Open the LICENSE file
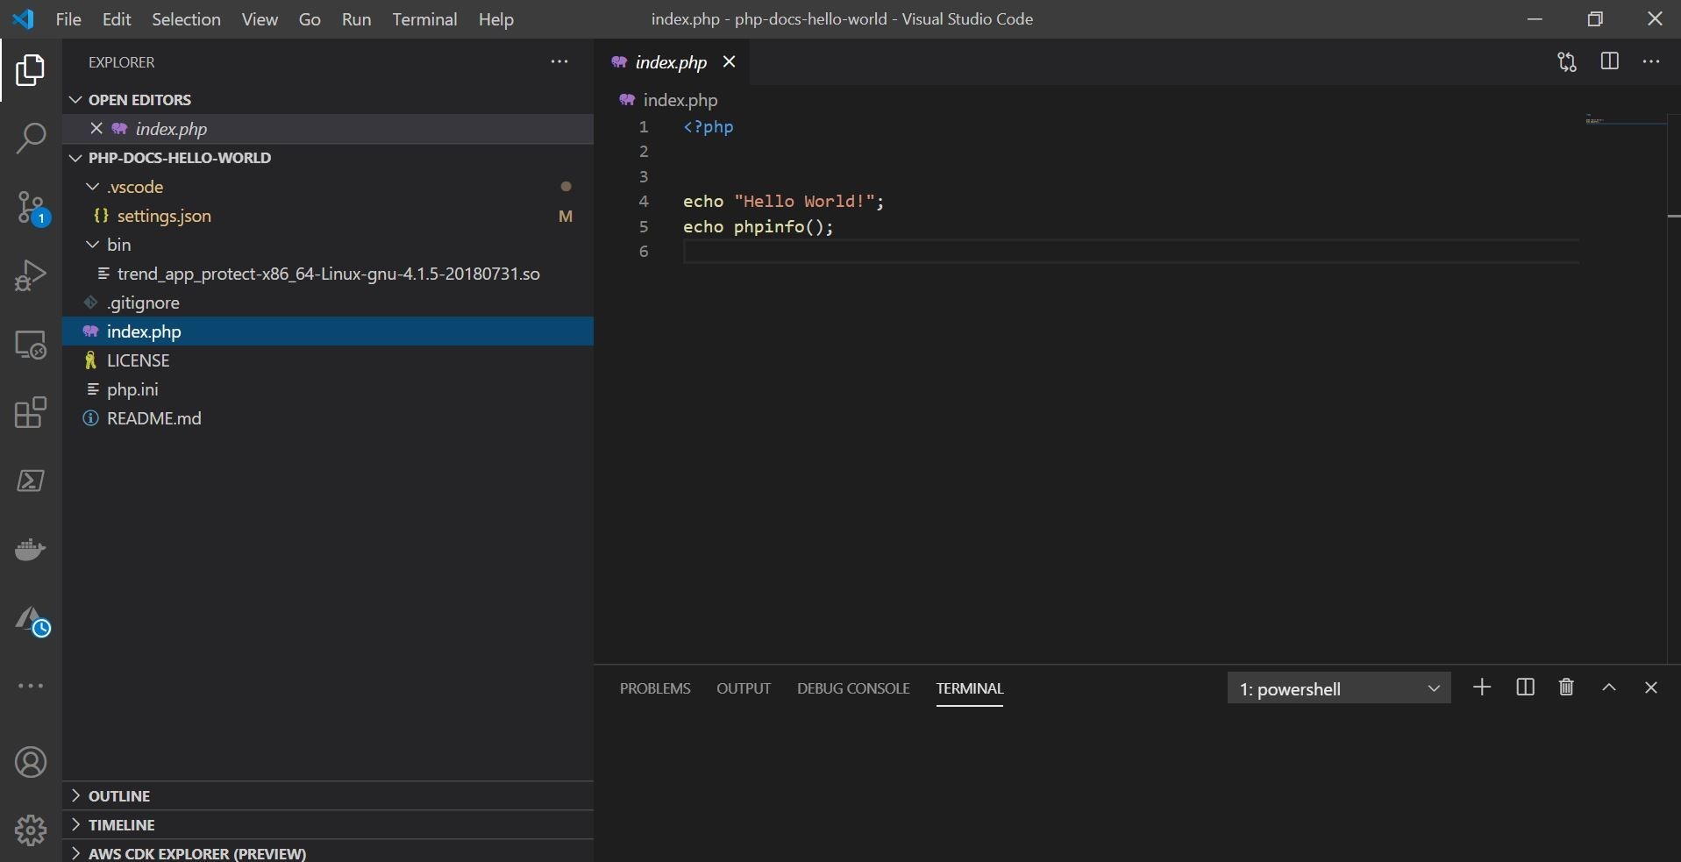This screenshot has width=1681, height=862. pyautogui.click(x=138, y=360)
